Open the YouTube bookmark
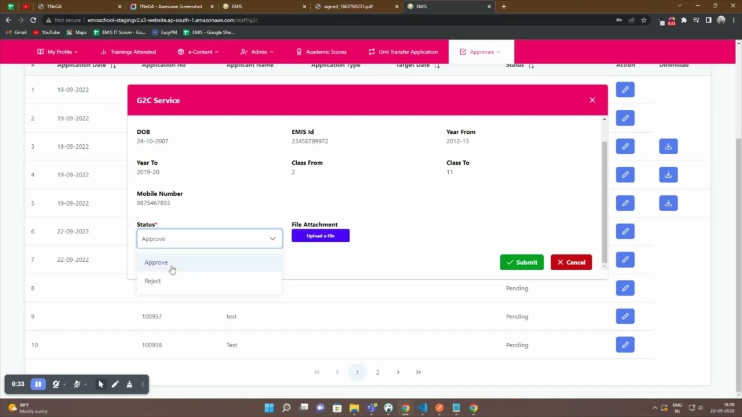The image size is (742, 417). pos(46,32)
